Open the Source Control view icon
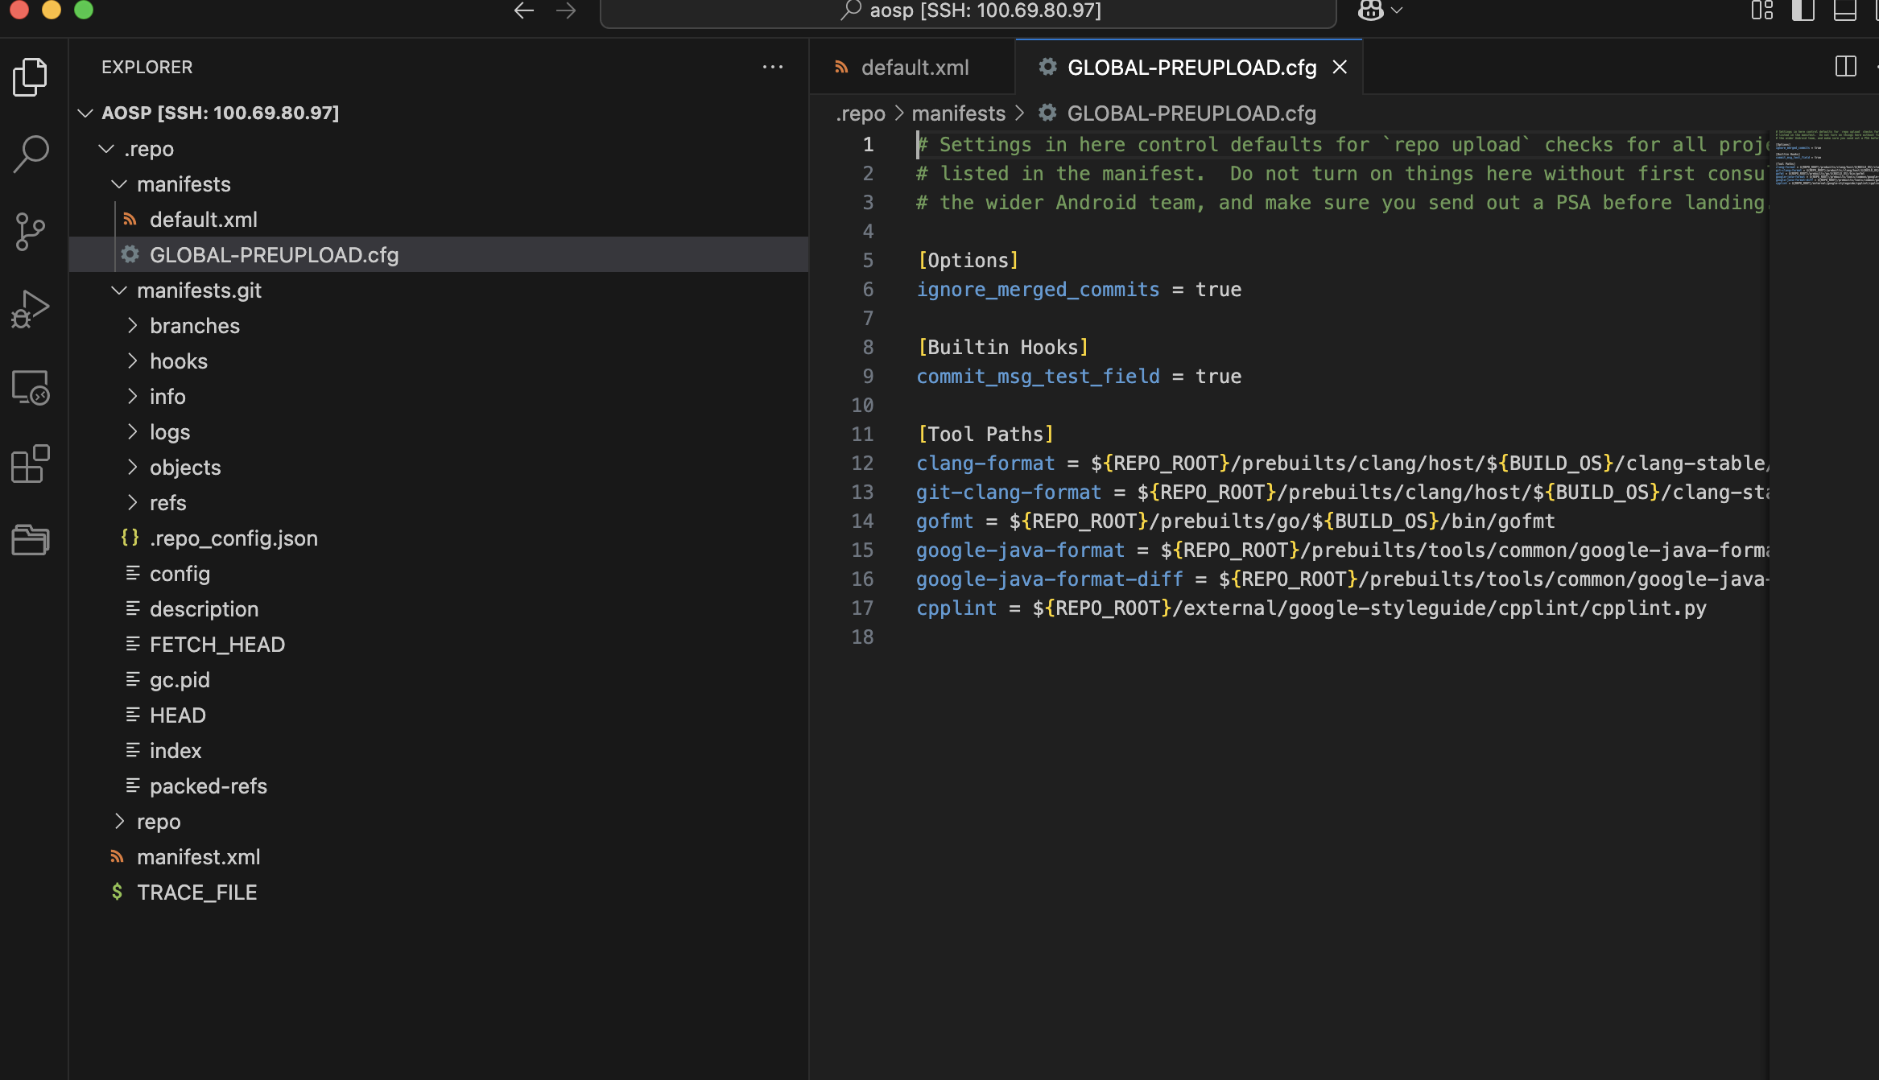The height and width of the screenshot is (1080, 1879). tap(31, 232)
